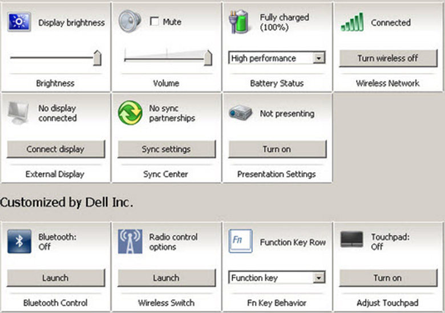Click the Bluetooth icon
The width and height of the screenshot is (445, 313).
[19, 242]
